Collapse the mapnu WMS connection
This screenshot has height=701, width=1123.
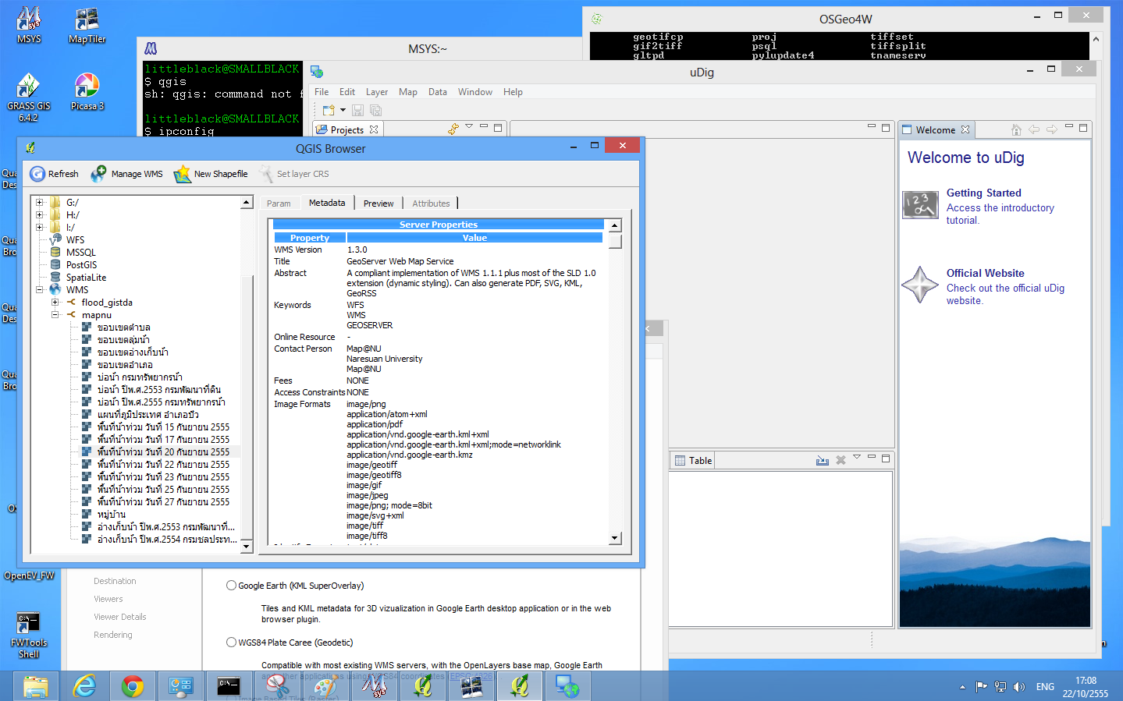coord(55,315)
